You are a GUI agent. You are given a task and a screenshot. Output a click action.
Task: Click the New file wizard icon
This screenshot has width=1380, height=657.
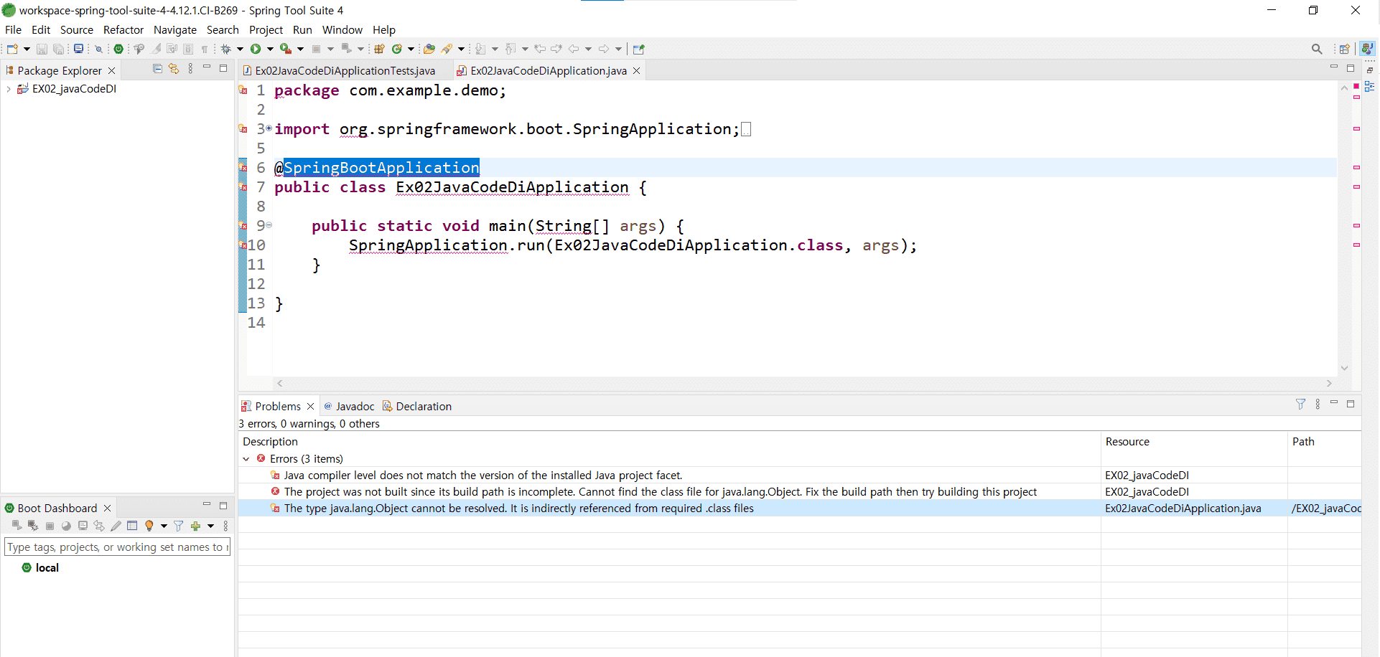click(x=12, y=49)
